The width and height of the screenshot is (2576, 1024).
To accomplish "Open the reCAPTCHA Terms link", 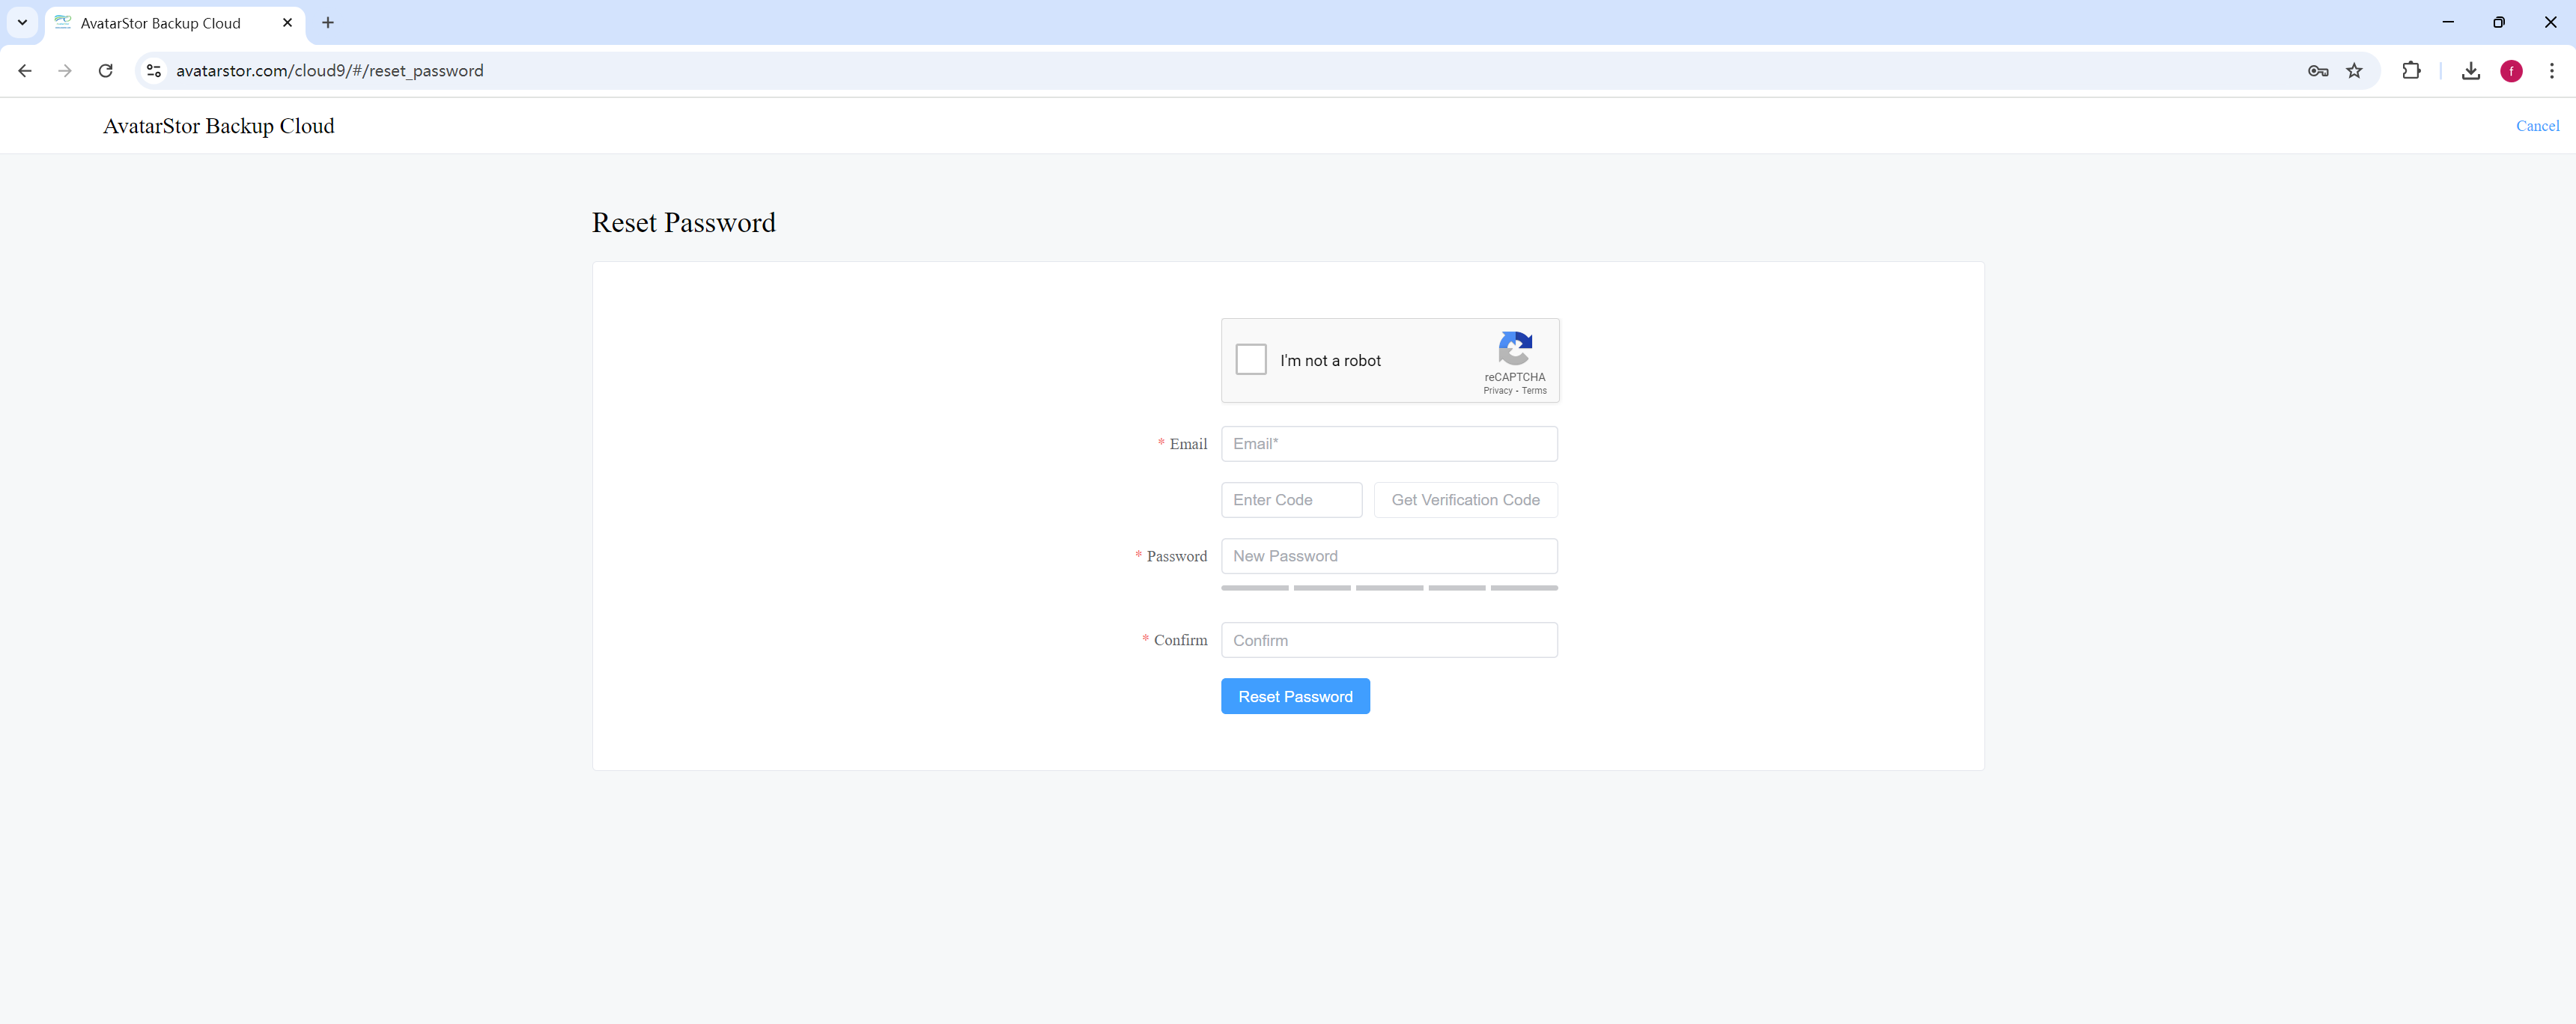I will tap(1534, 391).
